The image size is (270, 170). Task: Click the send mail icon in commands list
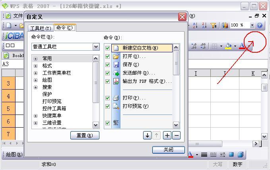coord(116,73)
